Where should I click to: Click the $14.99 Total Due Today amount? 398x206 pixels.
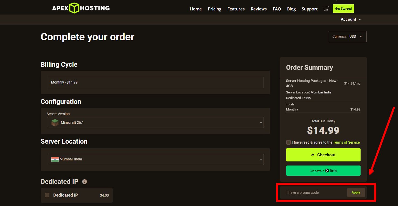point(323,130)
